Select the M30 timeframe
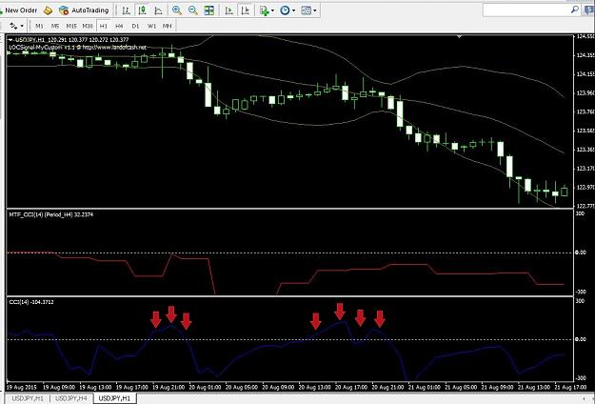Viewport: 595px width, 404px height. 88,26
